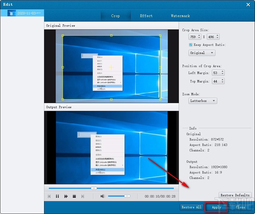255x214 pixels.
Task: Click bottom-right crop handle in Original Preview
Action: 160,99
